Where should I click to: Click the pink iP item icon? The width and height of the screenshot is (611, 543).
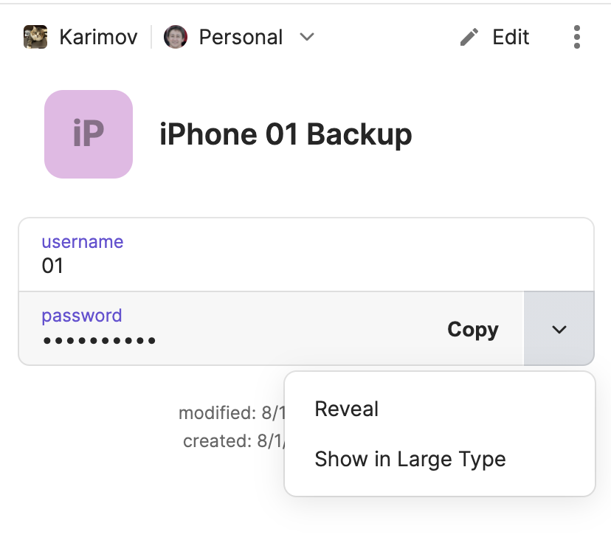pyautogui.click(x=89, y=134)
